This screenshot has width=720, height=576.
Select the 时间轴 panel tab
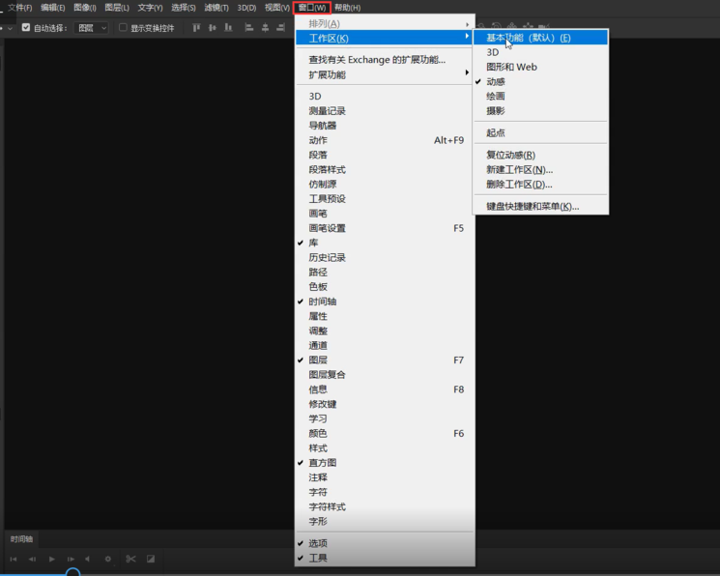tap(21, 539)
